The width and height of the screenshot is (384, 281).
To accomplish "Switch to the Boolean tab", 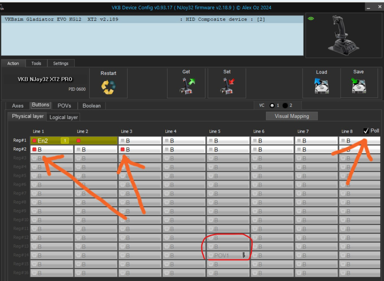I will click(91, 106).
